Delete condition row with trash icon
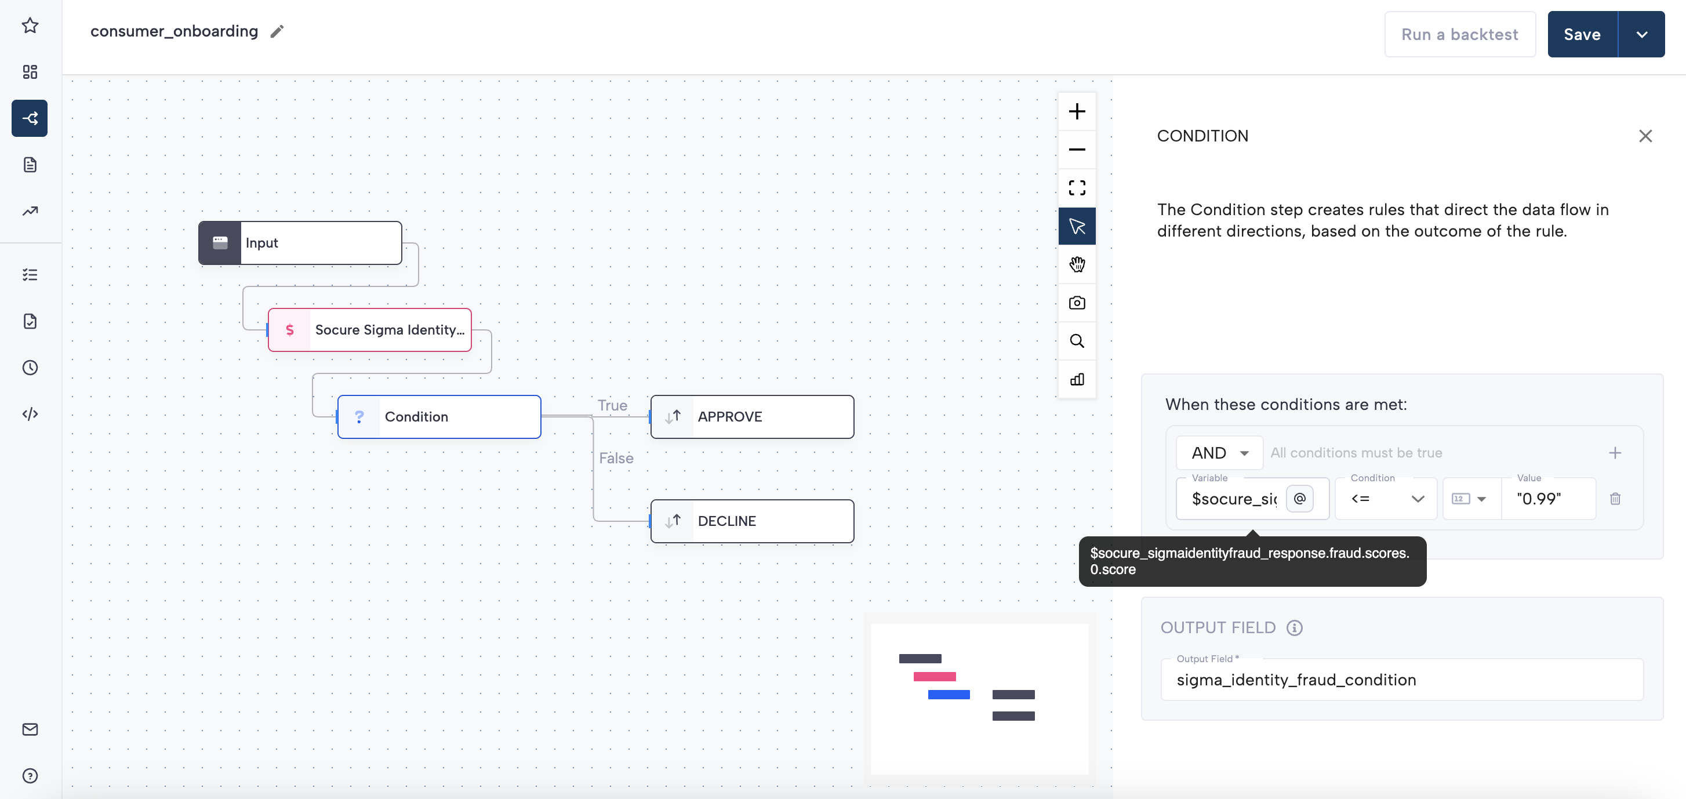This screenshot has width=1686, height=799. pos(1615,499)
